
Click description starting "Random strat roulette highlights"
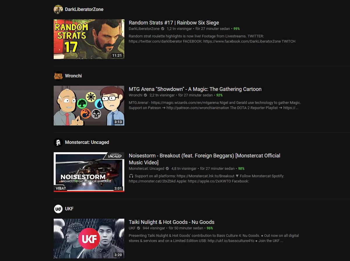pos(212,39)
